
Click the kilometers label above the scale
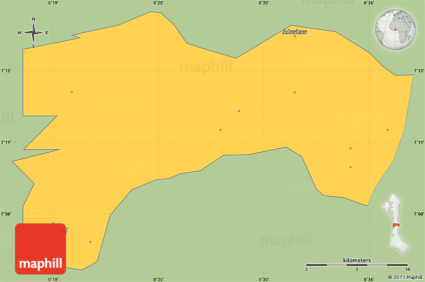point(357,260)
